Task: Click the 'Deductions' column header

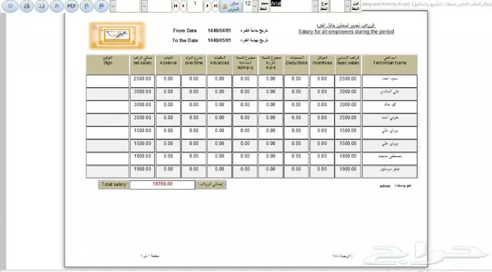Action: click(x=296, y=65)
